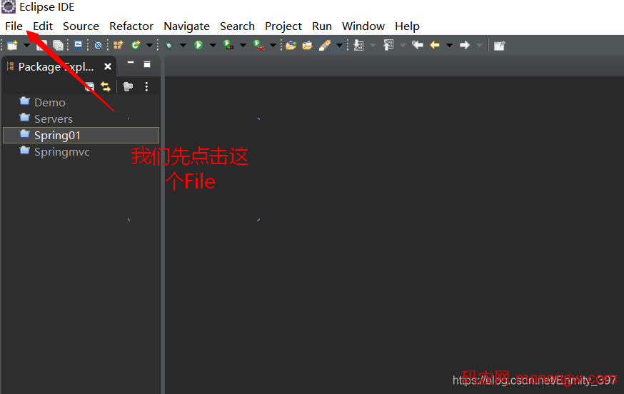Open the Coverage dropdown arrow

243,46
